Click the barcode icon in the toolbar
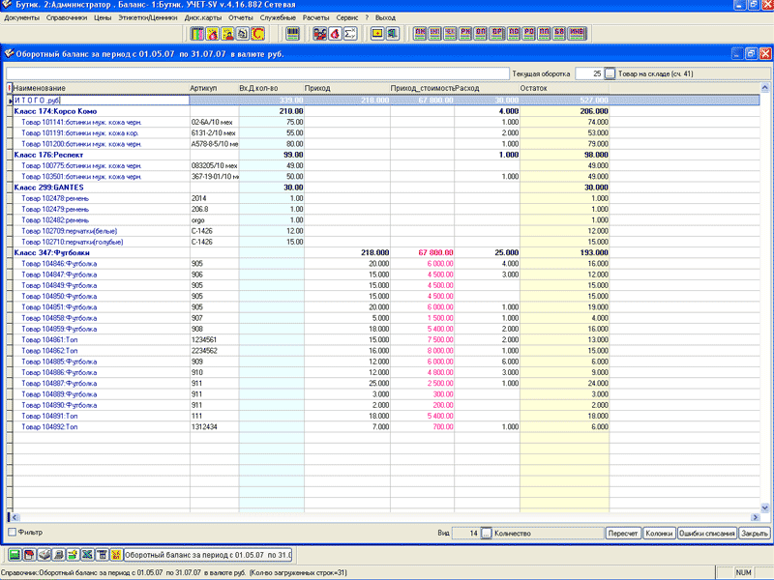Screen dimensions: 774x580 292,34
